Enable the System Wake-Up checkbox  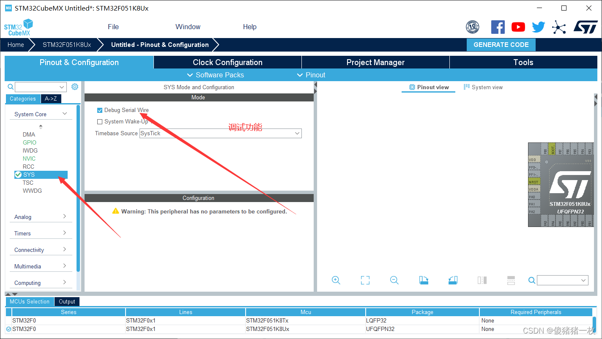100,122
